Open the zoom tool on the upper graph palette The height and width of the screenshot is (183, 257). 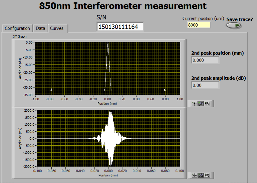point(201,104)
